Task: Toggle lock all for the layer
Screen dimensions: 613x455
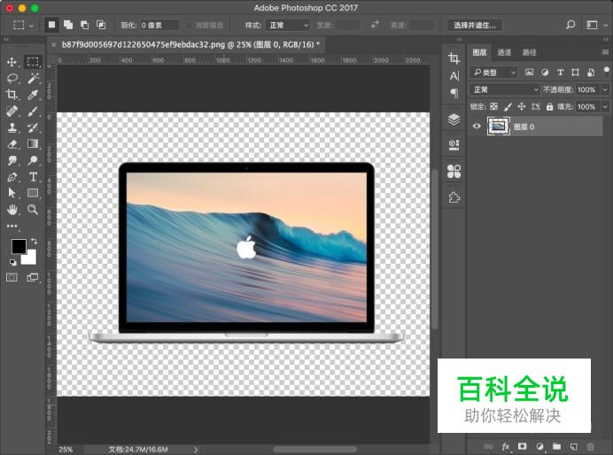Action: (x=550, y=106)
